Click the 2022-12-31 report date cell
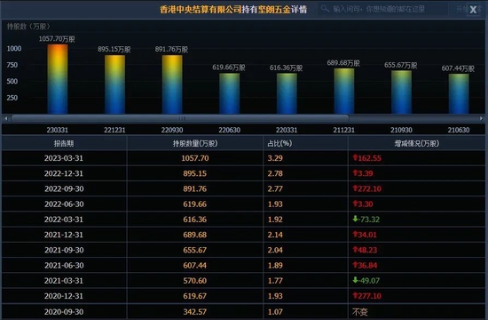Screen dimensions: 488x320 64,173
